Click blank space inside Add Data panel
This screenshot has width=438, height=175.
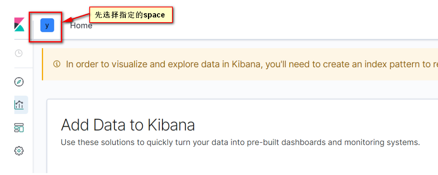[x=240, y=162]
